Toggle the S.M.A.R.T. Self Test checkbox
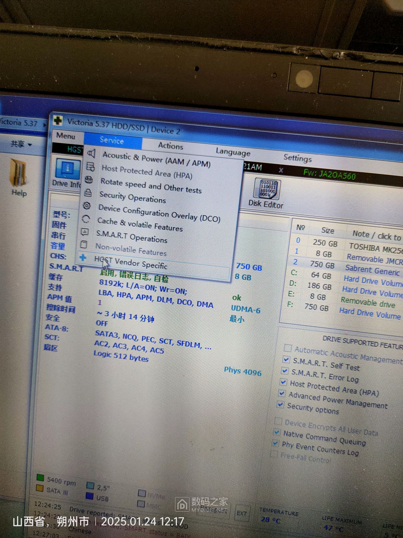Screen dimensions: 403x538 [x=286, y=359]
